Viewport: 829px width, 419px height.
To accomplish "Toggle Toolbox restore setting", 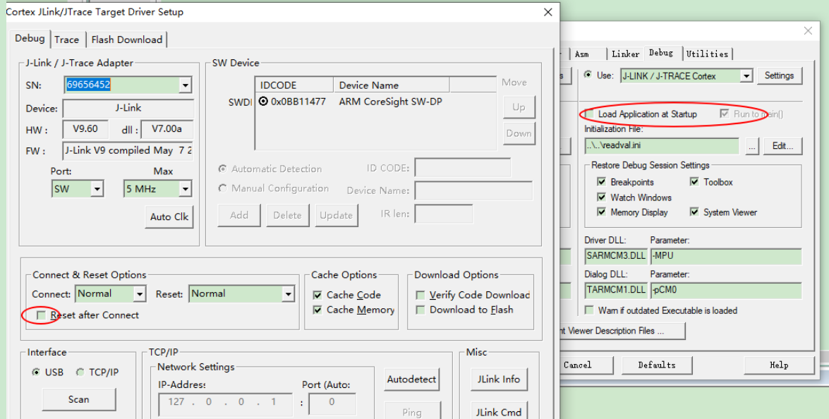I will pyautogui.click(x=694, y=182).
